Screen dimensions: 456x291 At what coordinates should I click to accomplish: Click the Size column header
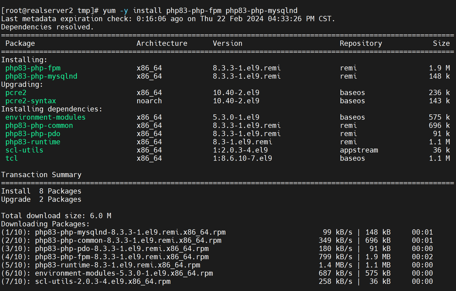441,43
